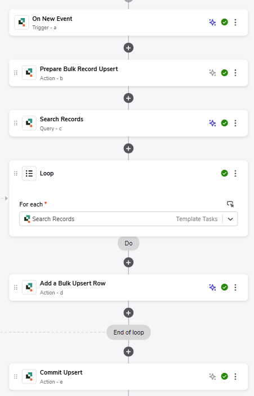The height and width of the screenshot is (396, 254).
Task: Add step after End of loop
Action: [128, 351]
